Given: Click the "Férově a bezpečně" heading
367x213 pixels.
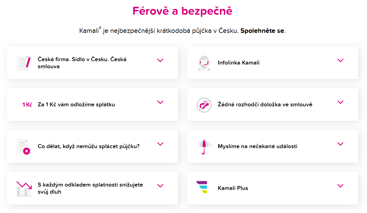Looking at the screenshot, I should pos(183,11).
